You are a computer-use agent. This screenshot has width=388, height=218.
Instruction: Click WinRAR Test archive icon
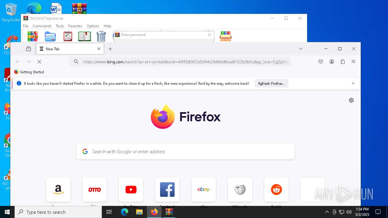point(68,36)
